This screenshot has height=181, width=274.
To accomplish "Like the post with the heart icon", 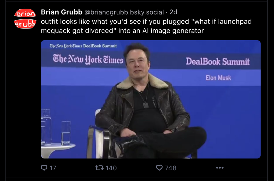I will point(159,168).
